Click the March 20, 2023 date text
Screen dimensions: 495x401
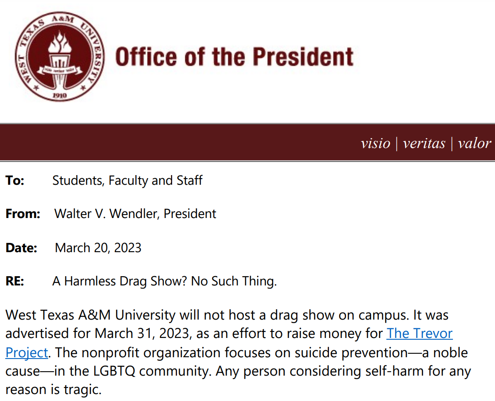tap(98, 248)
